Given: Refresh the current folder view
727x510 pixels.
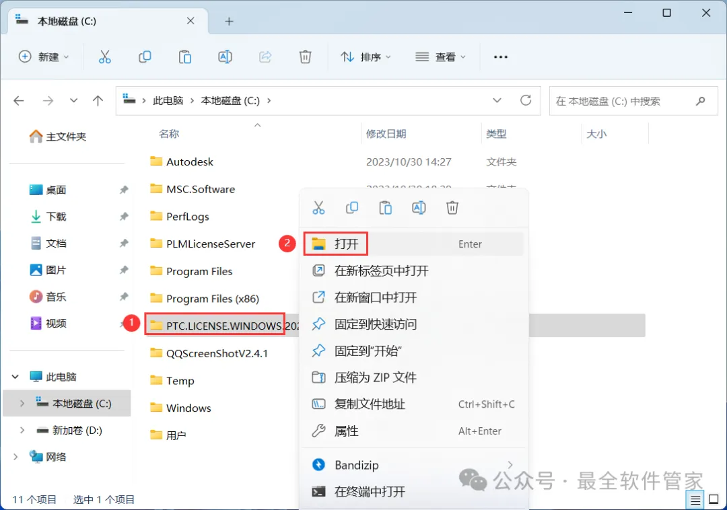Looking at the screenshot, I should tap(526, 100).
